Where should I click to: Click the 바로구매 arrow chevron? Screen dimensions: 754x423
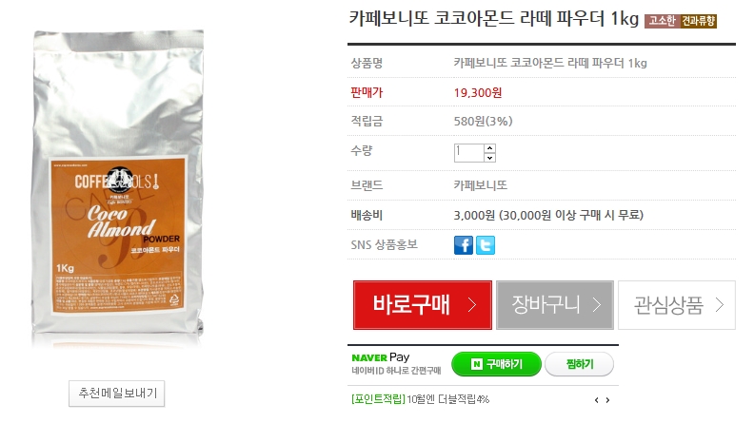(472, 305)
